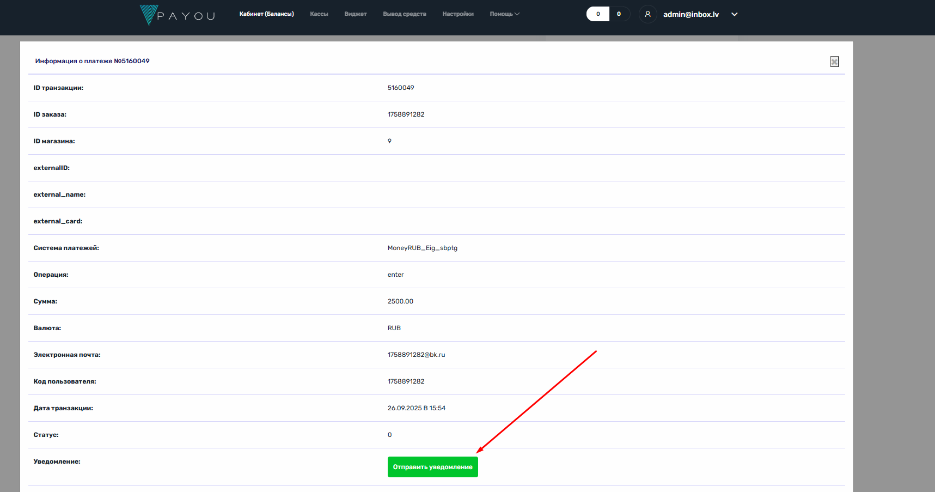Expand the account chevron next to admin email

[x=734, y=15]
